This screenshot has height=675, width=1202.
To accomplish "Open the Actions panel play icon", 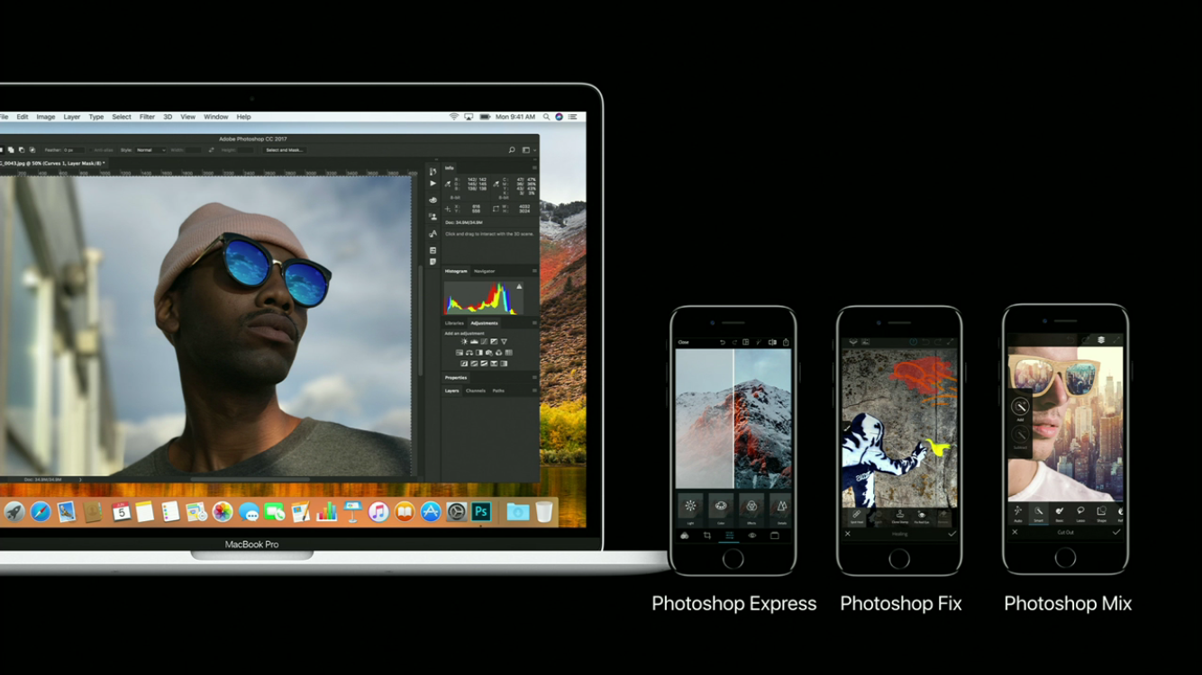I will (x=433, y=183).
